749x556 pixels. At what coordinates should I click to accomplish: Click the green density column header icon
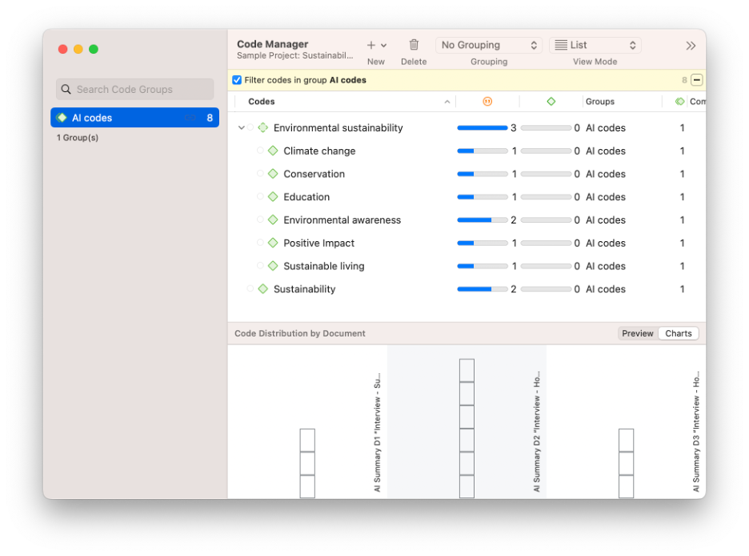tap(551, 102)
